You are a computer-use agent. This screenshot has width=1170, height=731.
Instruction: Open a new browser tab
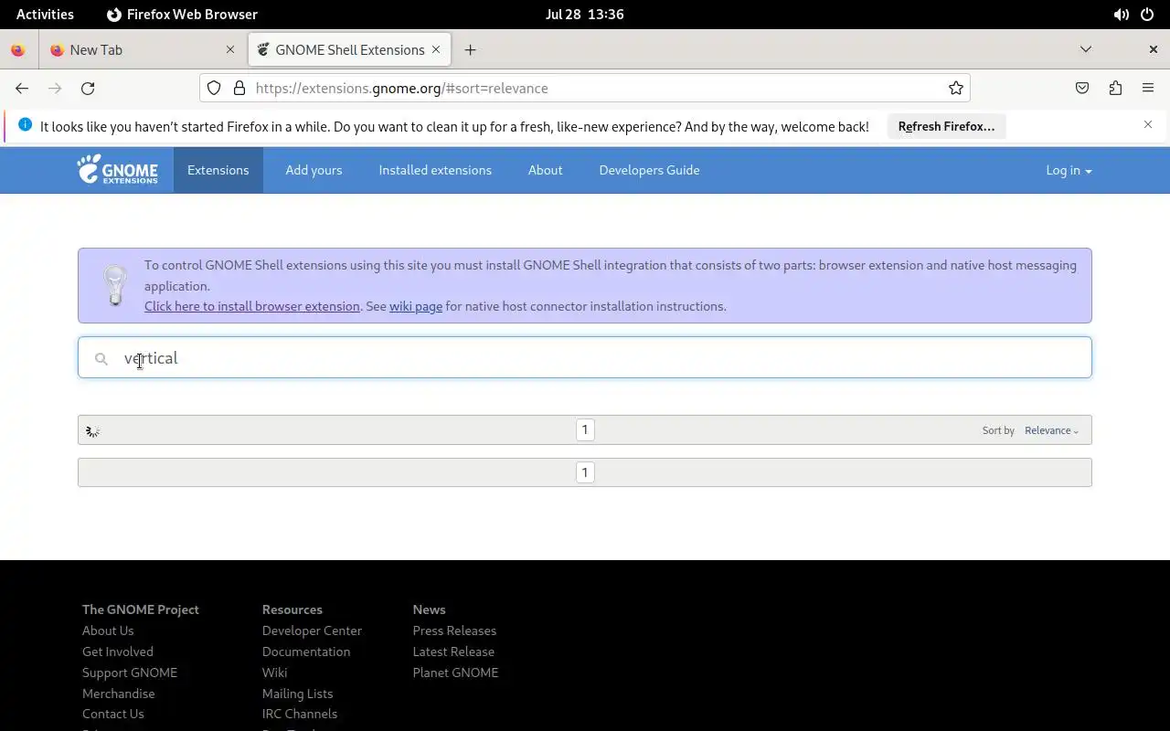pos(470,49)
